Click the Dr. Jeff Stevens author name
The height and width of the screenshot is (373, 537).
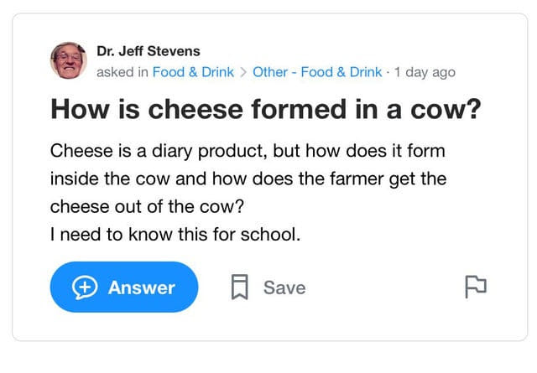(149, 51)
